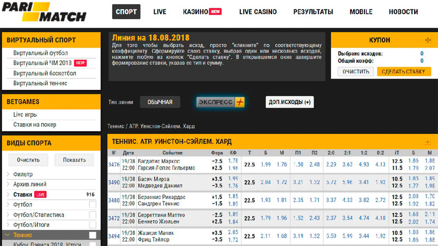Open the Спорт tab
This screenshot has height=246, width=438.
pyautogui.click(x=126, y=12)
